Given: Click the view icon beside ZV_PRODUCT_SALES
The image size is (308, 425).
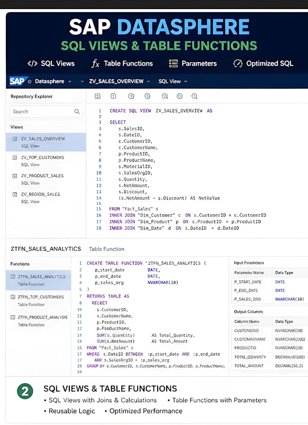Looking at the screenshot, I should (15, 176).
